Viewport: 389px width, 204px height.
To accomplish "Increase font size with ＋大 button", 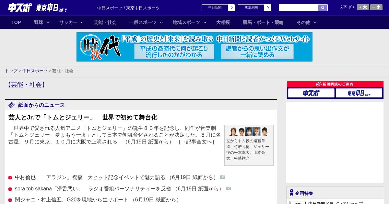I will click(x=363, y=7).
